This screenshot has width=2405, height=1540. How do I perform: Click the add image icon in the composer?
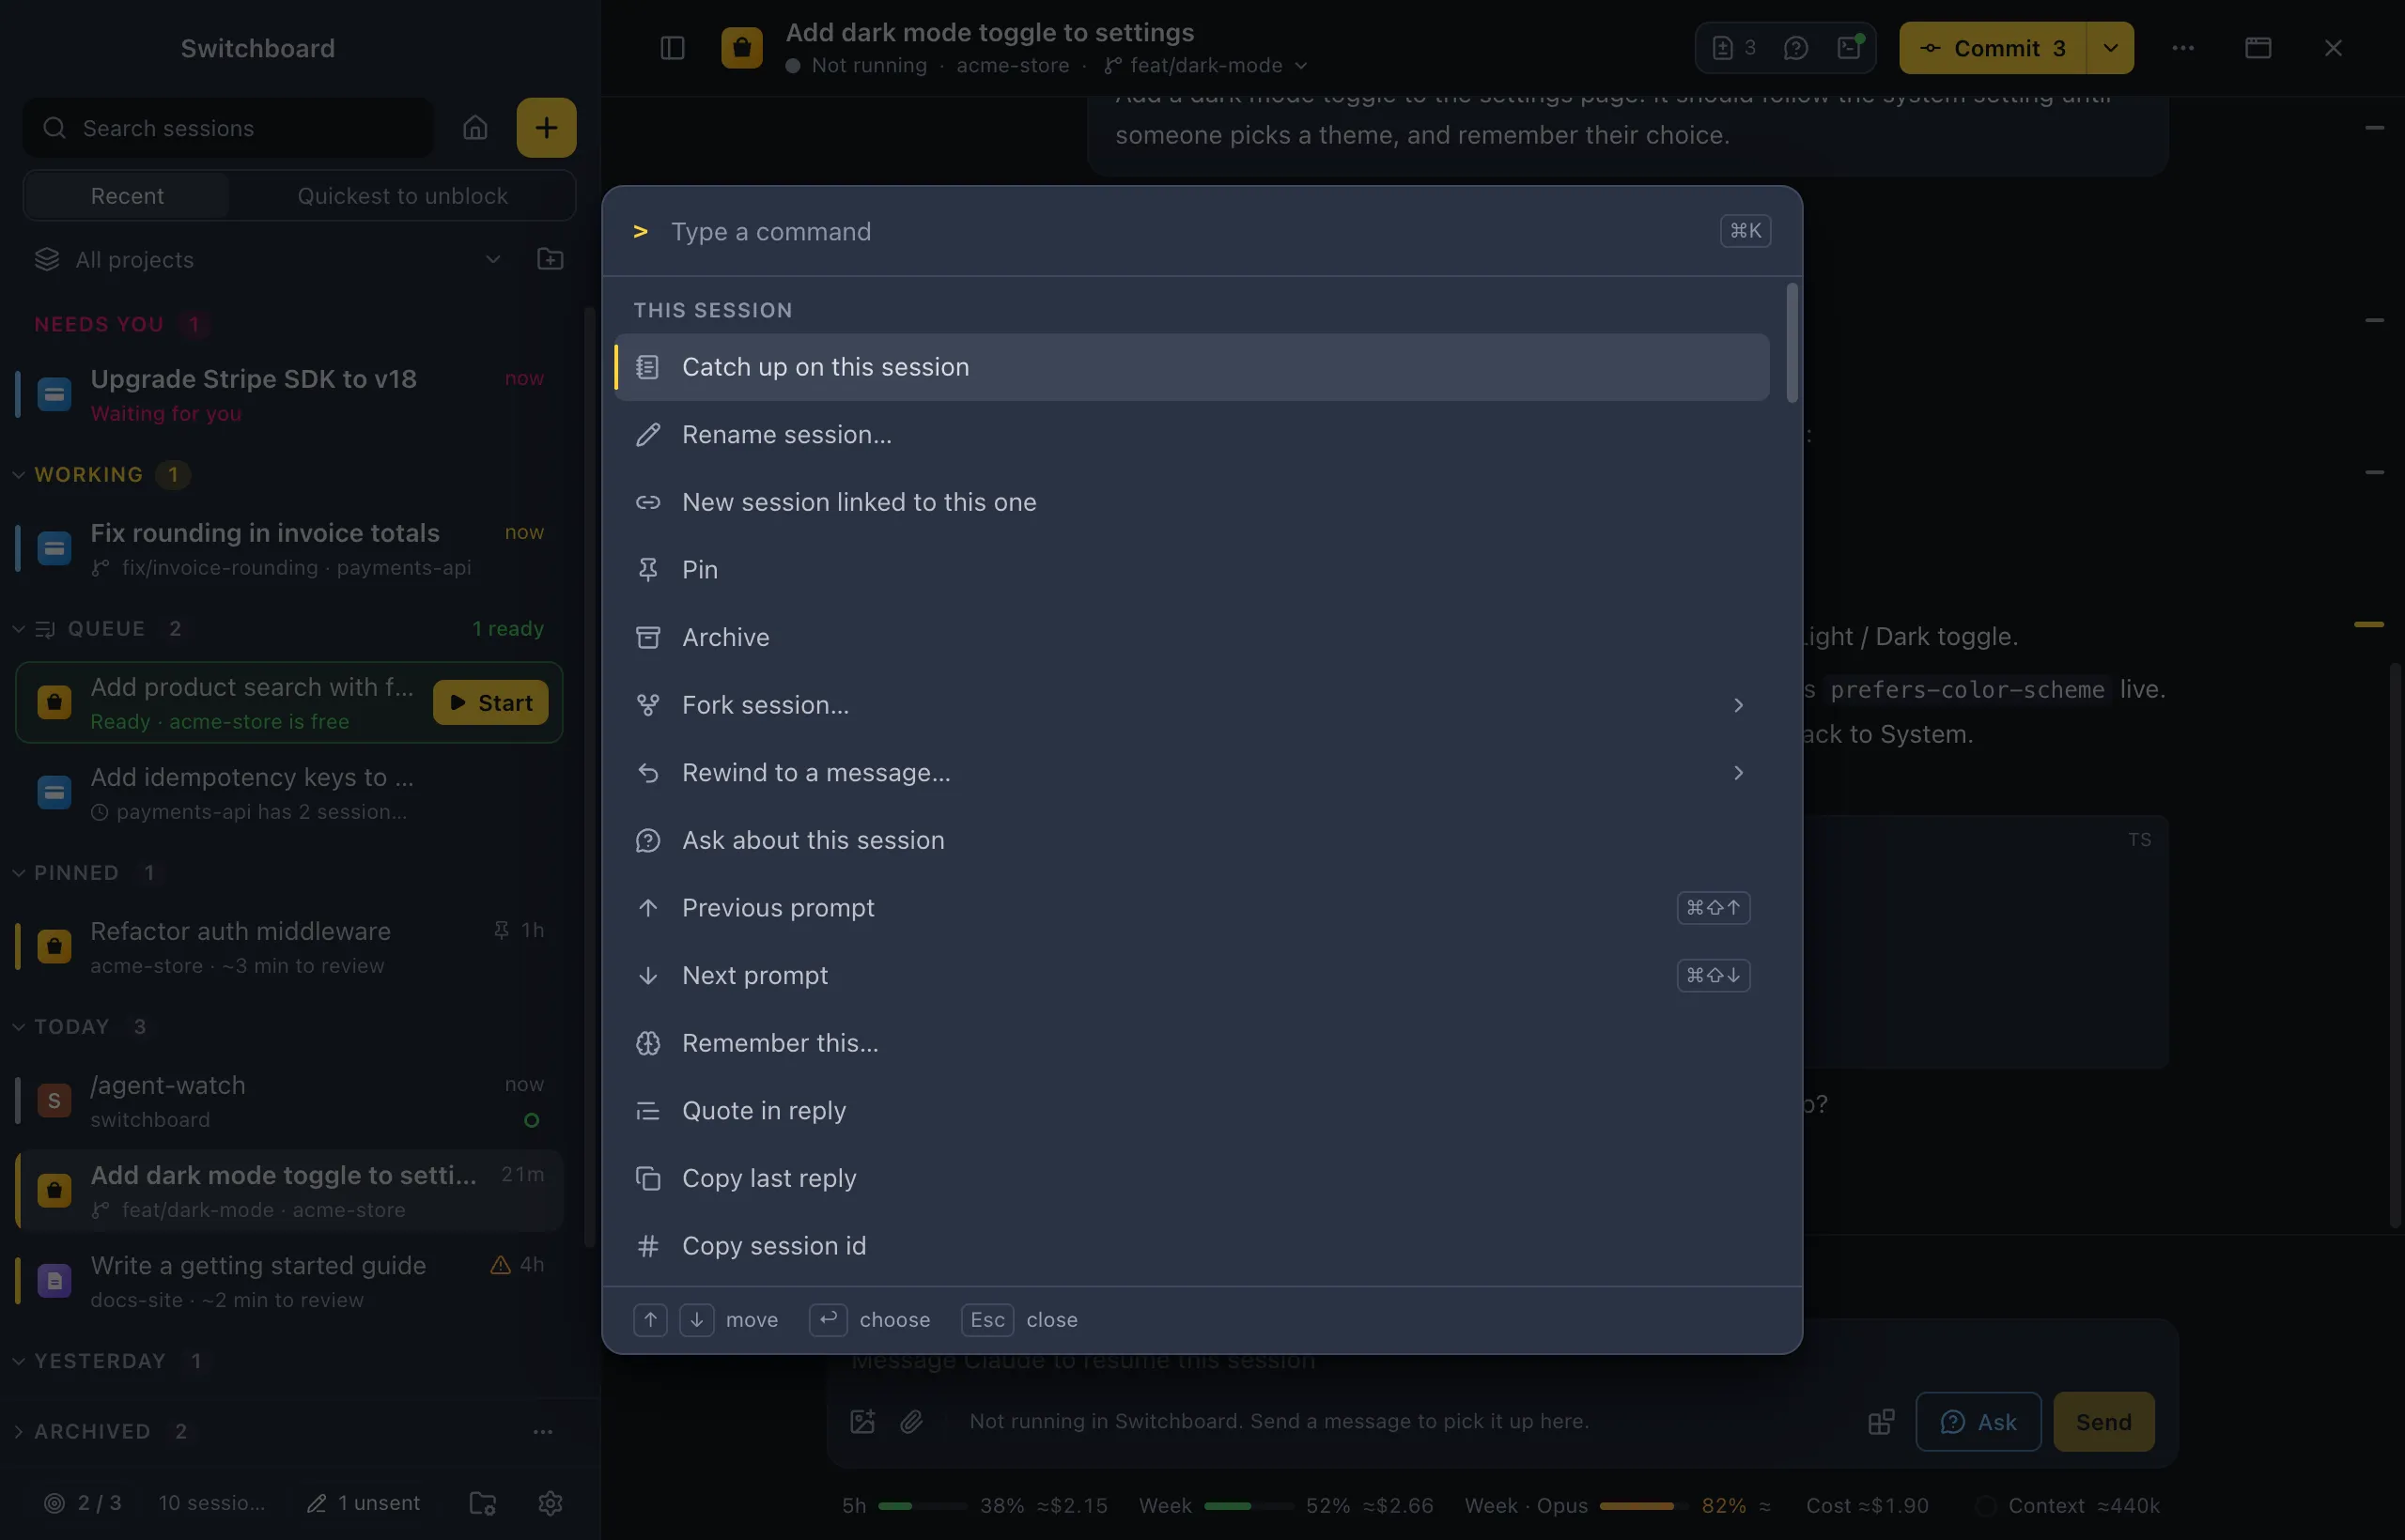(862, 1421)
